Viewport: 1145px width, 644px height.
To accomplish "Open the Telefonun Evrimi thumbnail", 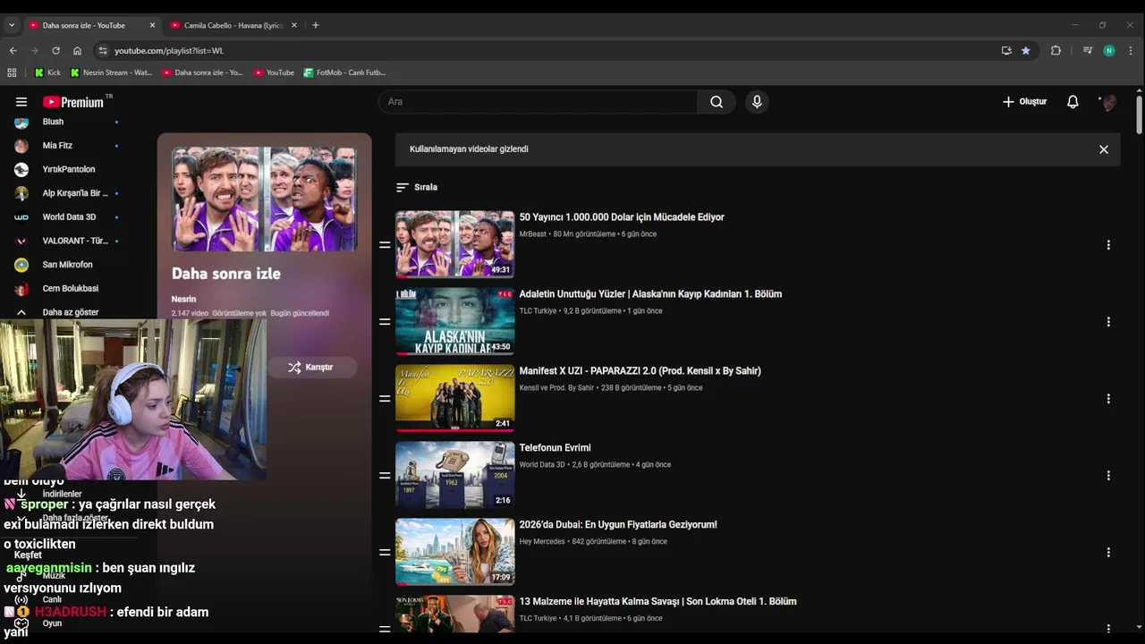I will [454, 475].
